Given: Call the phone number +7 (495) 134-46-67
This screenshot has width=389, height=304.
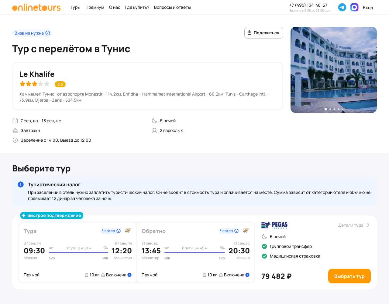Looking at the screenshot, I should (x=308, y=5).
